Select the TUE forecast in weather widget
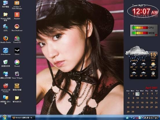Screen dimensions: 160x120 [x=144, y=64]
